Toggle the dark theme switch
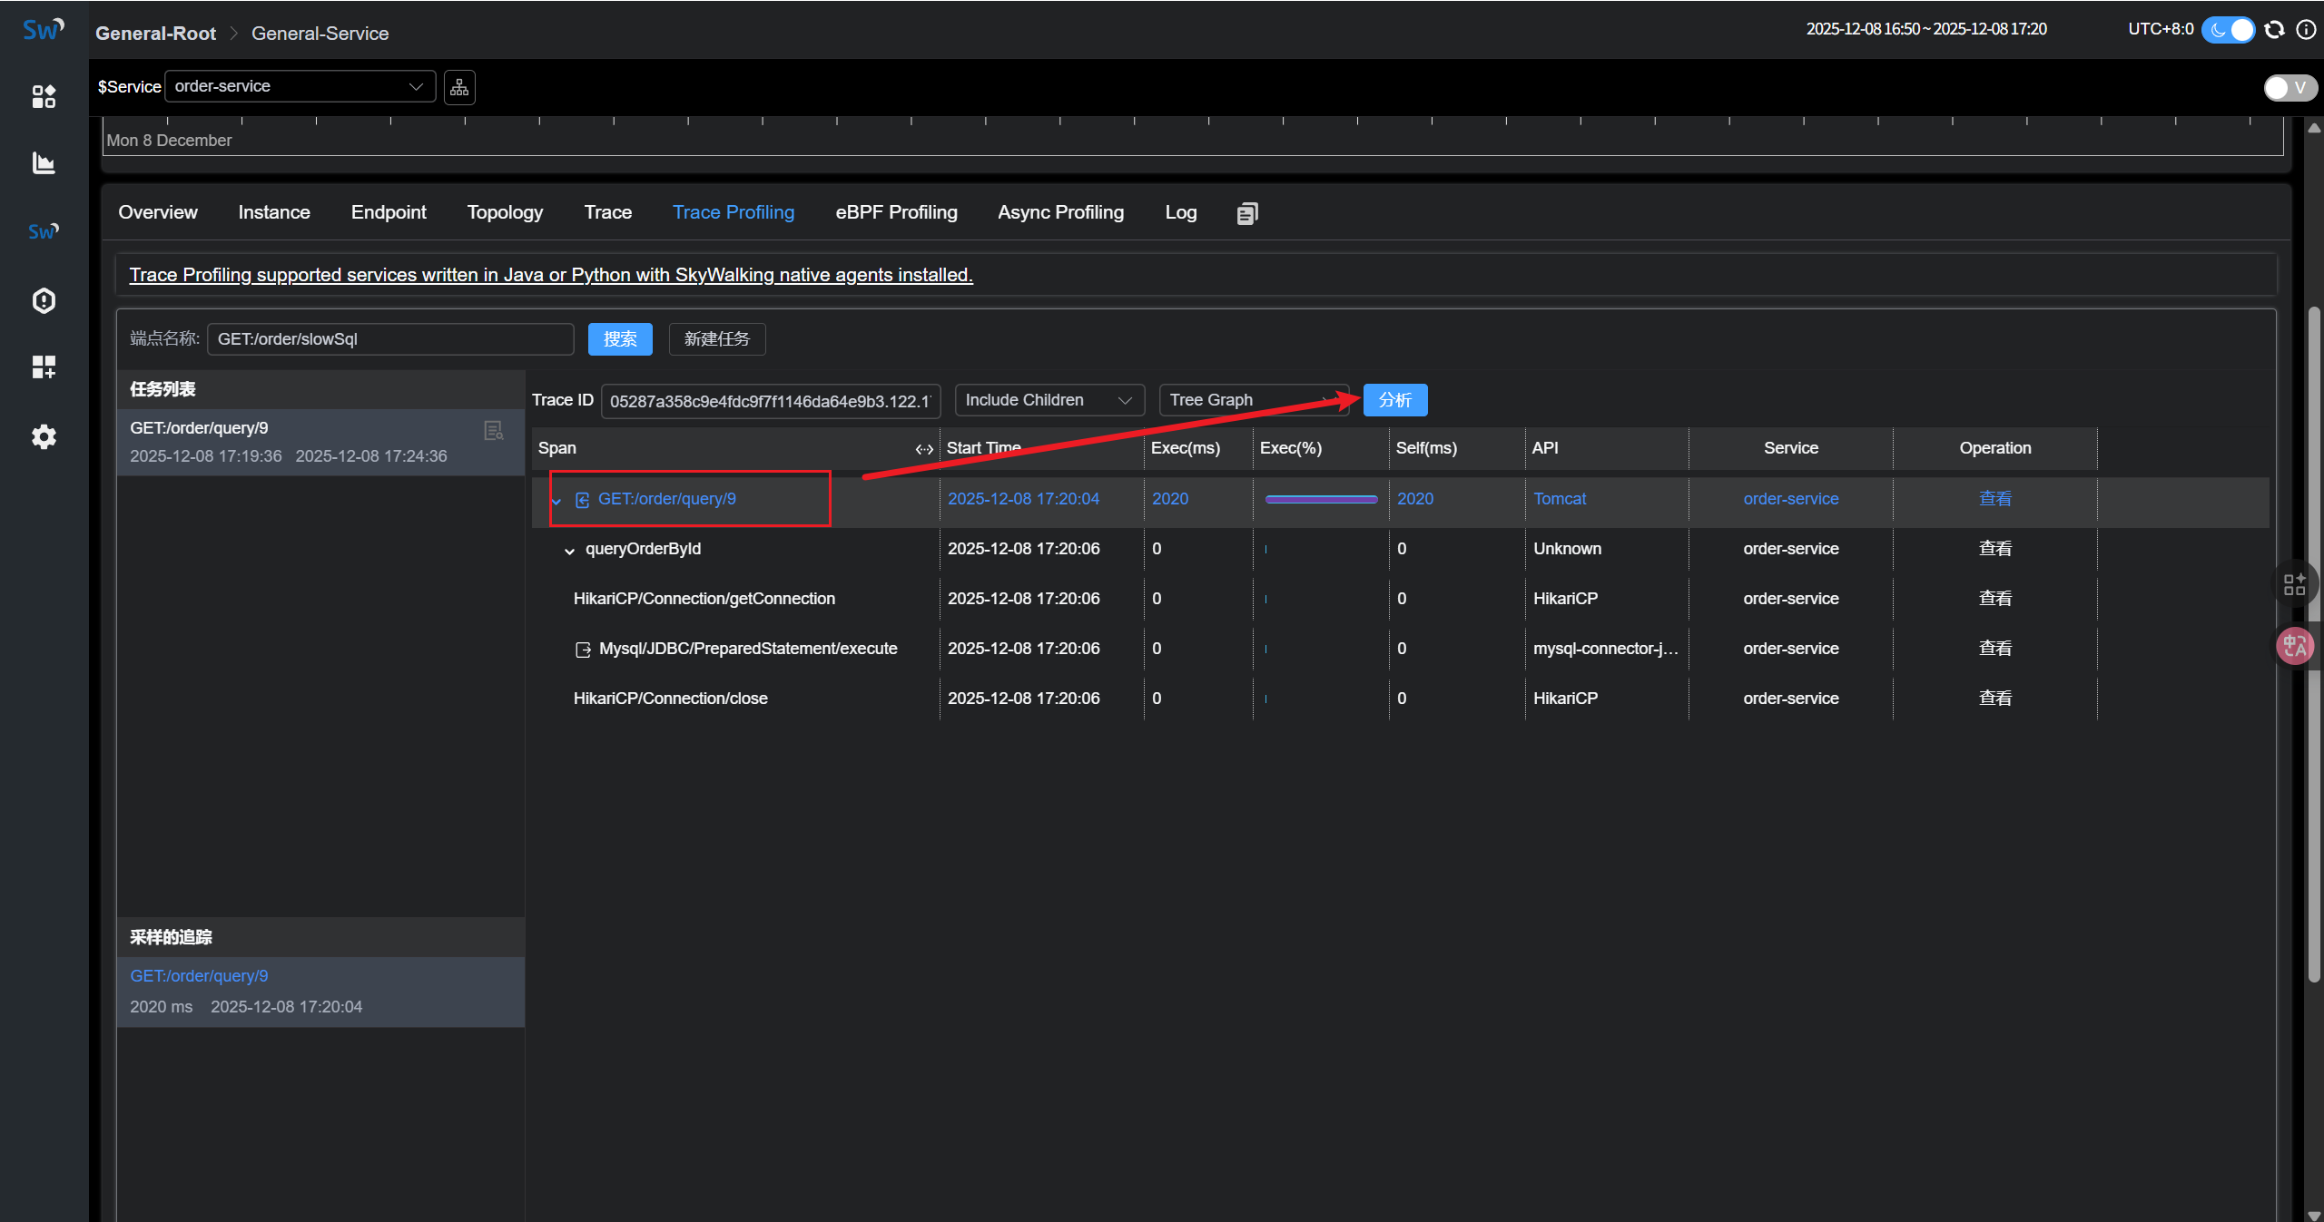Screen dimensions: 2324x1222 [x=2228, y=30]
